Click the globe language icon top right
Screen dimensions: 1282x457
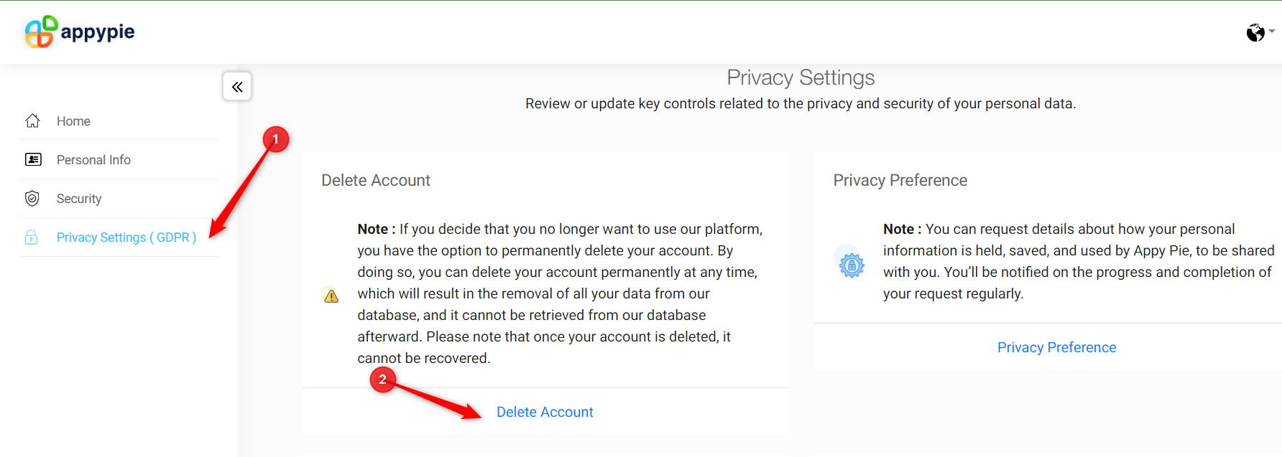[x=1255, y=32]
